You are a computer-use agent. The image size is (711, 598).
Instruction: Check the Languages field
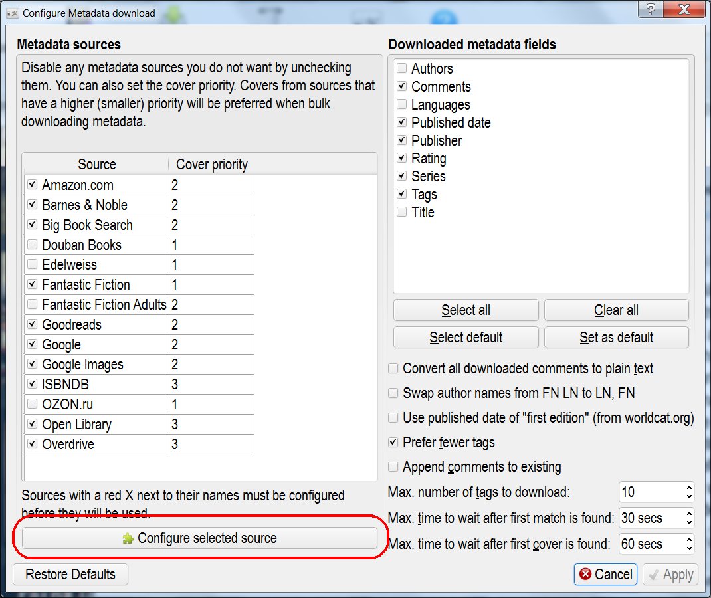point(402,104)
